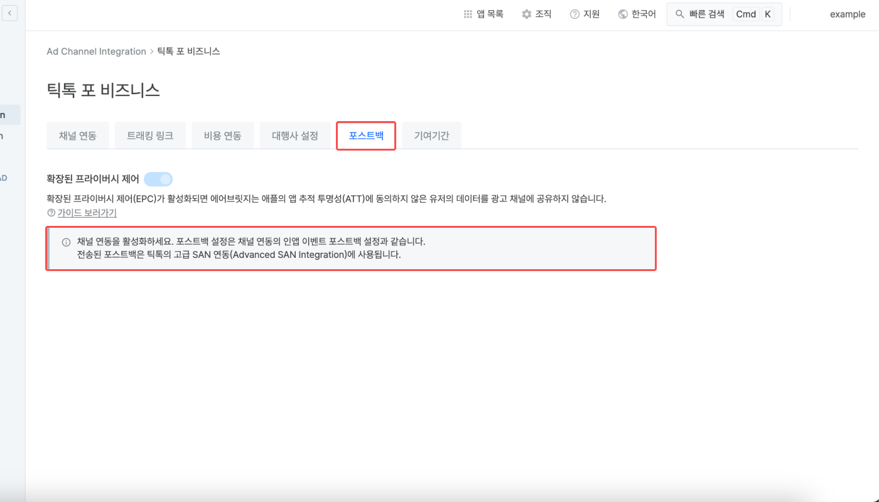
Task: Click the info icon in the notice box
Action: [66, 242]
